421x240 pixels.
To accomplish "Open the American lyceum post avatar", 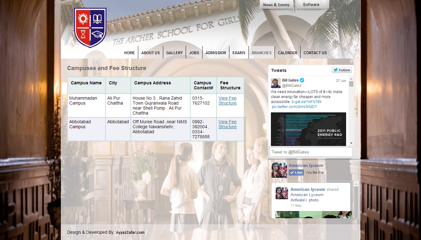I will coord(282,193).
